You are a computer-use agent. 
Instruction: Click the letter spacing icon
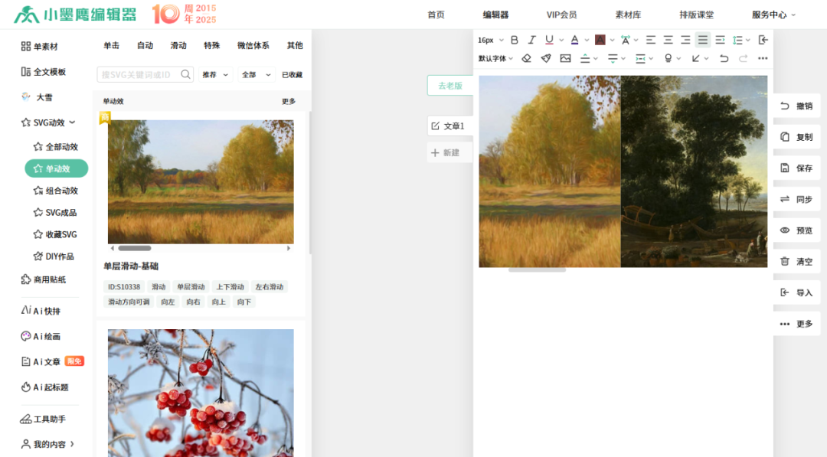point(625,40)
